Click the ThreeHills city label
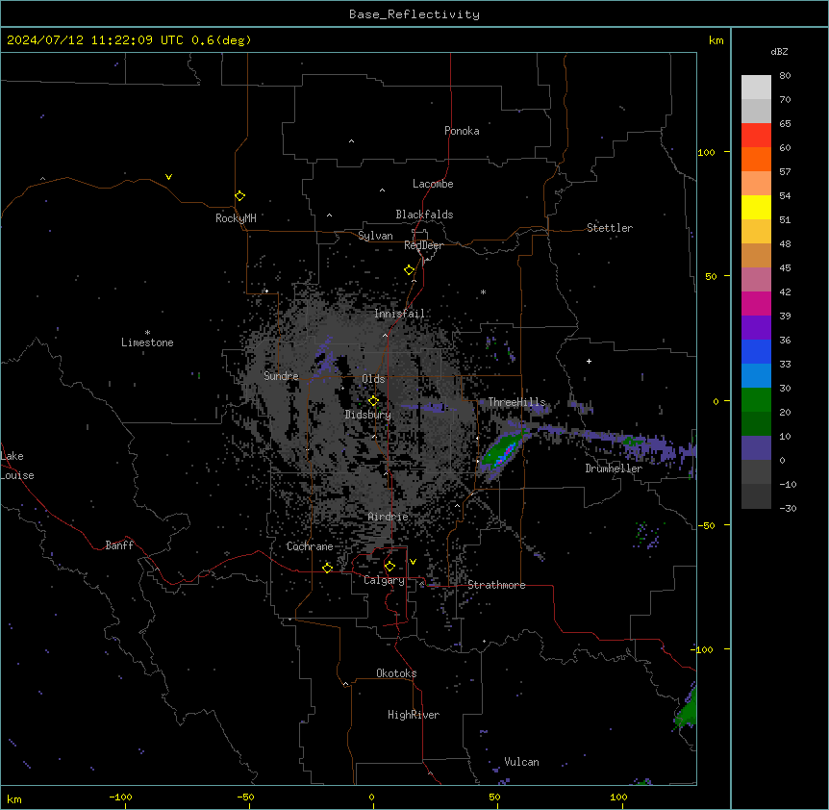829x810 pixels. pos(517,402)
